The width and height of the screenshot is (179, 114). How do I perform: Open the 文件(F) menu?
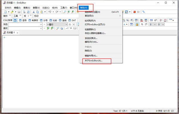pos(8,8)
